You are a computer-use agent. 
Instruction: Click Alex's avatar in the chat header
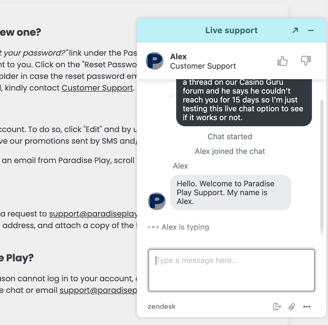point(155,61)
